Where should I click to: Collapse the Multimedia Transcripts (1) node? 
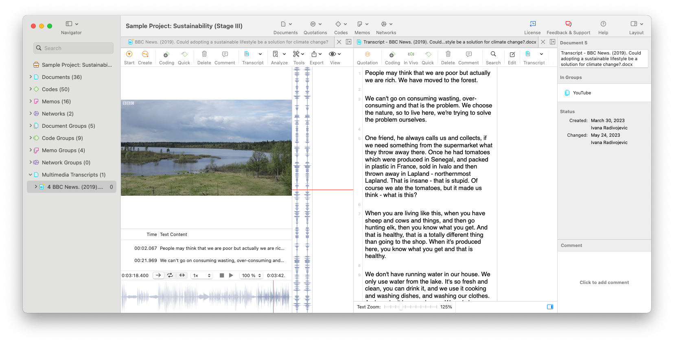[x=31, y=175]
